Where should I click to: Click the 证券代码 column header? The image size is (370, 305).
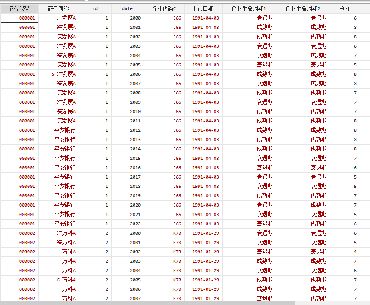pos(19,8)
